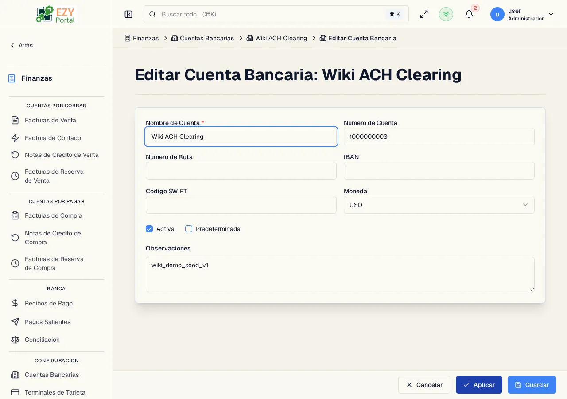Click the Observaciones resize handle

(532, 289)
